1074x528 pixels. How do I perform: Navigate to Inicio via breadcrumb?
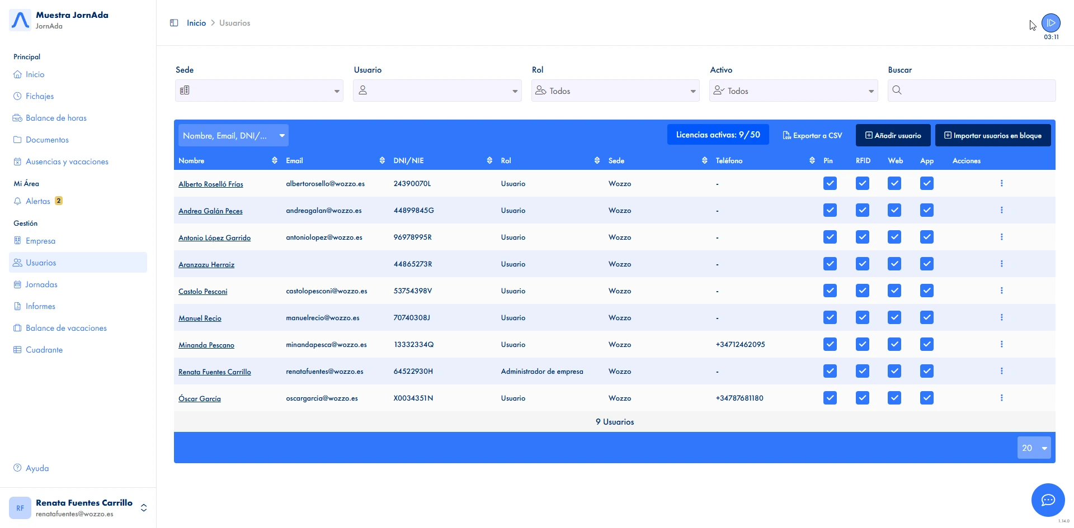coord(196,22)
